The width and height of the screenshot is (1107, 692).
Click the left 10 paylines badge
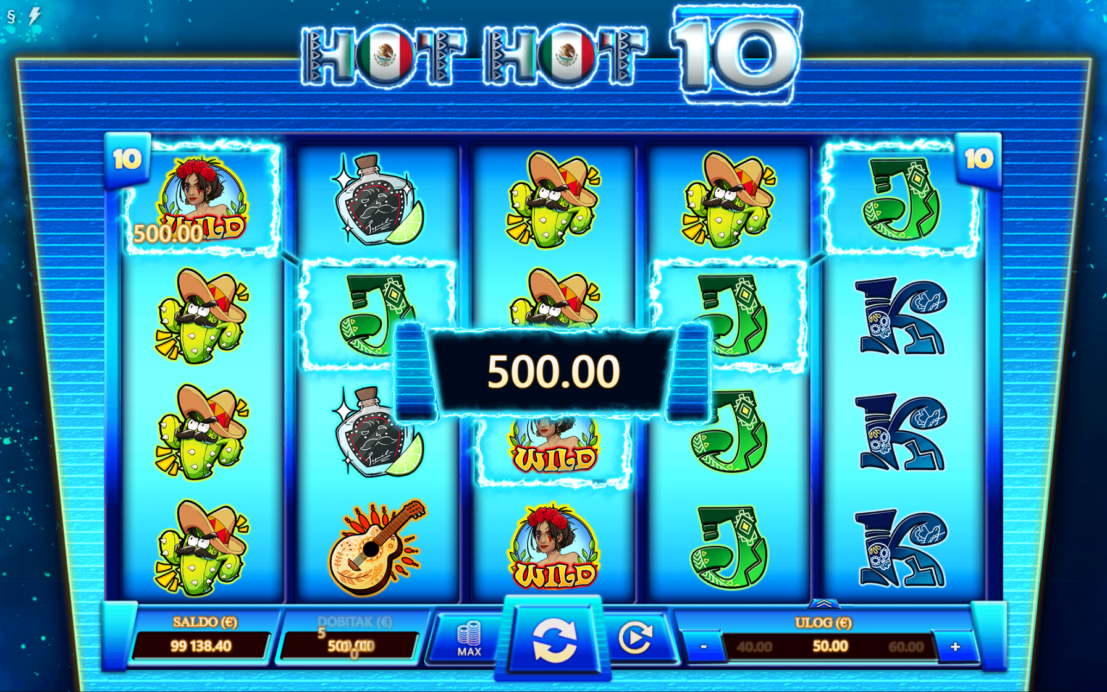[x=127, y=159]
